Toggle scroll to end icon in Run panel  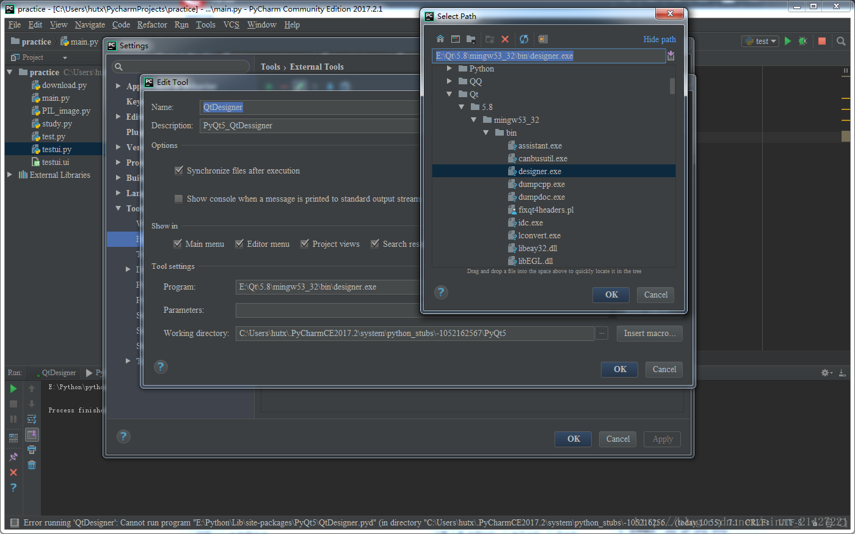click(x=32, y=434)
